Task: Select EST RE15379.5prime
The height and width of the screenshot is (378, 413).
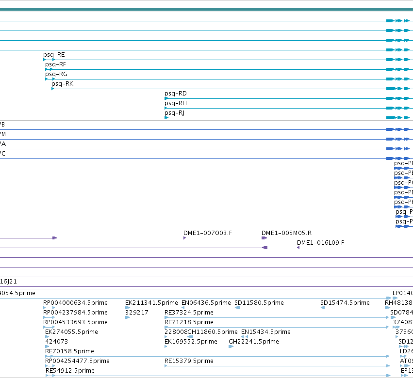Action: tap(189, 361)
